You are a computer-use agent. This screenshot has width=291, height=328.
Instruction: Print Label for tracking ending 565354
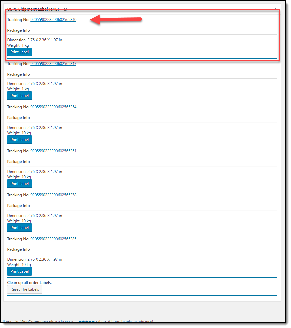click(20, 140)
